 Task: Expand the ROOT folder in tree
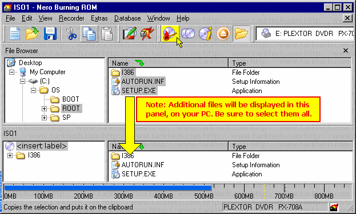tap(44, 109)
